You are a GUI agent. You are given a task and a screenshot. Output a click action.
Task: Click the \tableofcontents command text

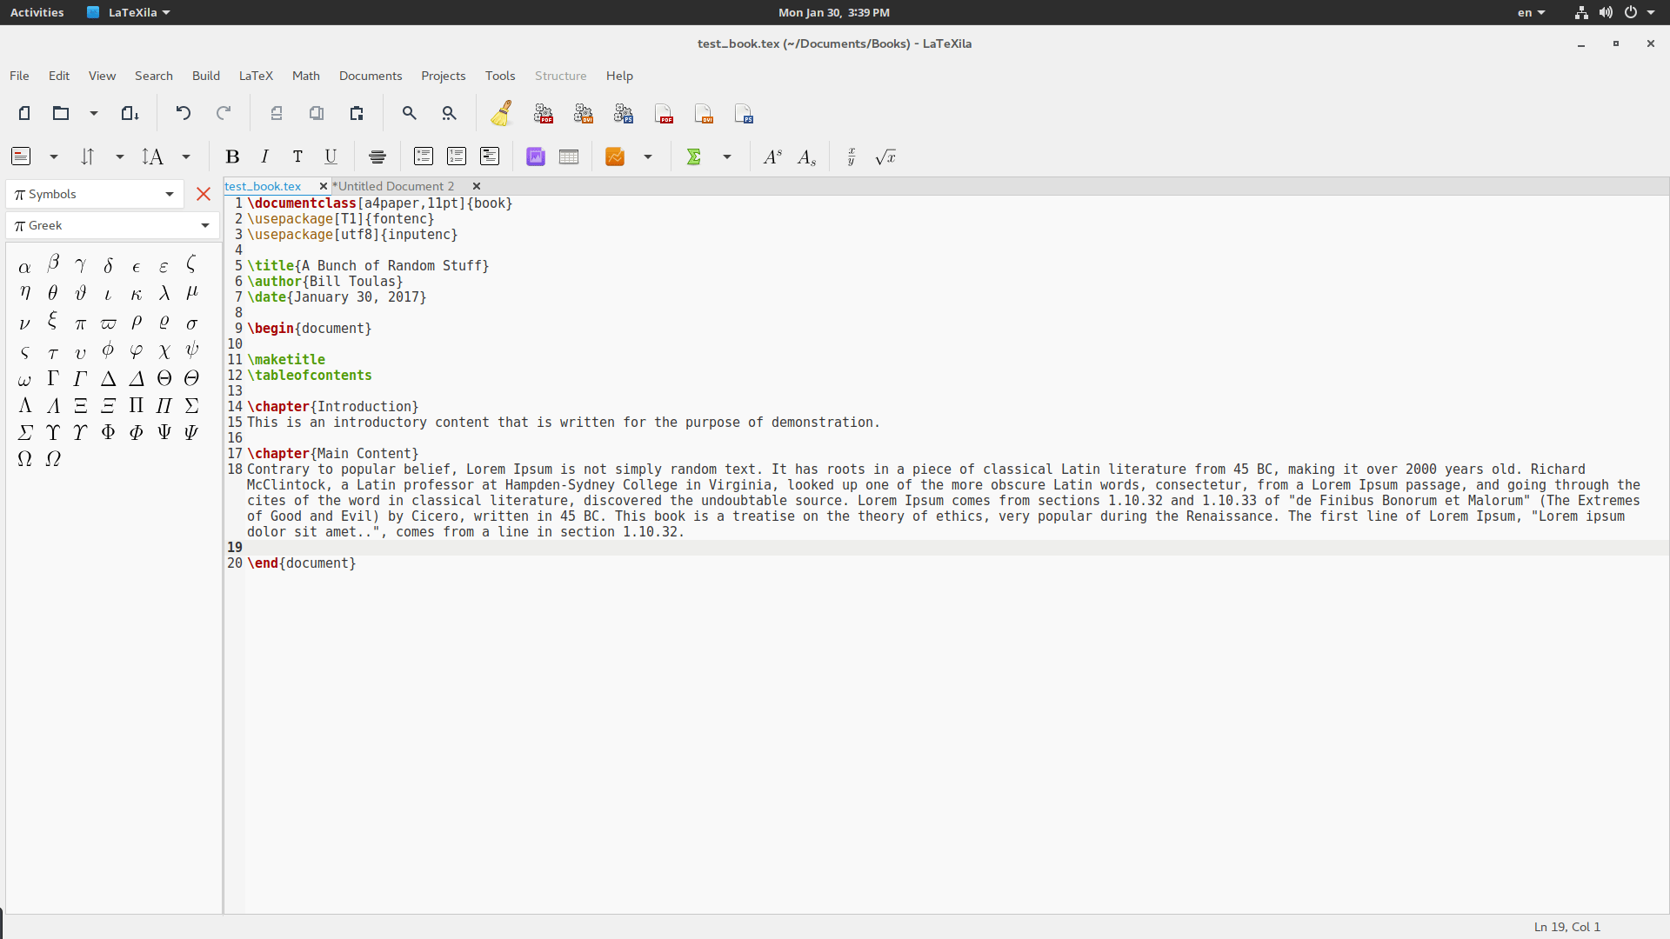coord(310,376)
